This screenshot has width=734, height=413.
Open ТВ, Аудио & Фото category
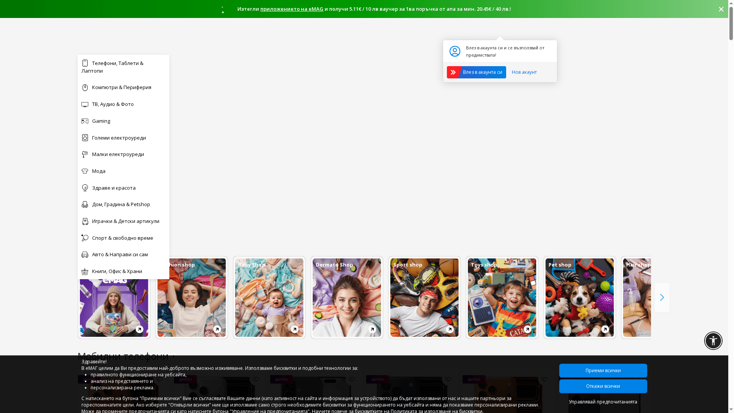pos(123,104)
